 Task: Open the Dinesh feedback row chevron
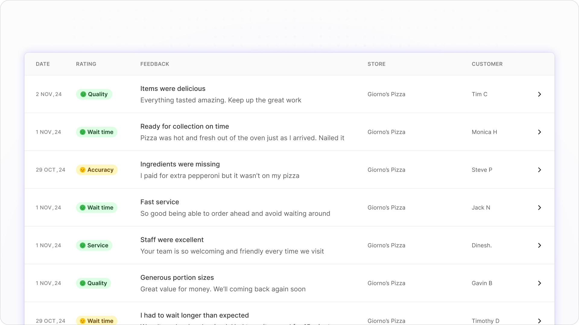click(539, 245)
